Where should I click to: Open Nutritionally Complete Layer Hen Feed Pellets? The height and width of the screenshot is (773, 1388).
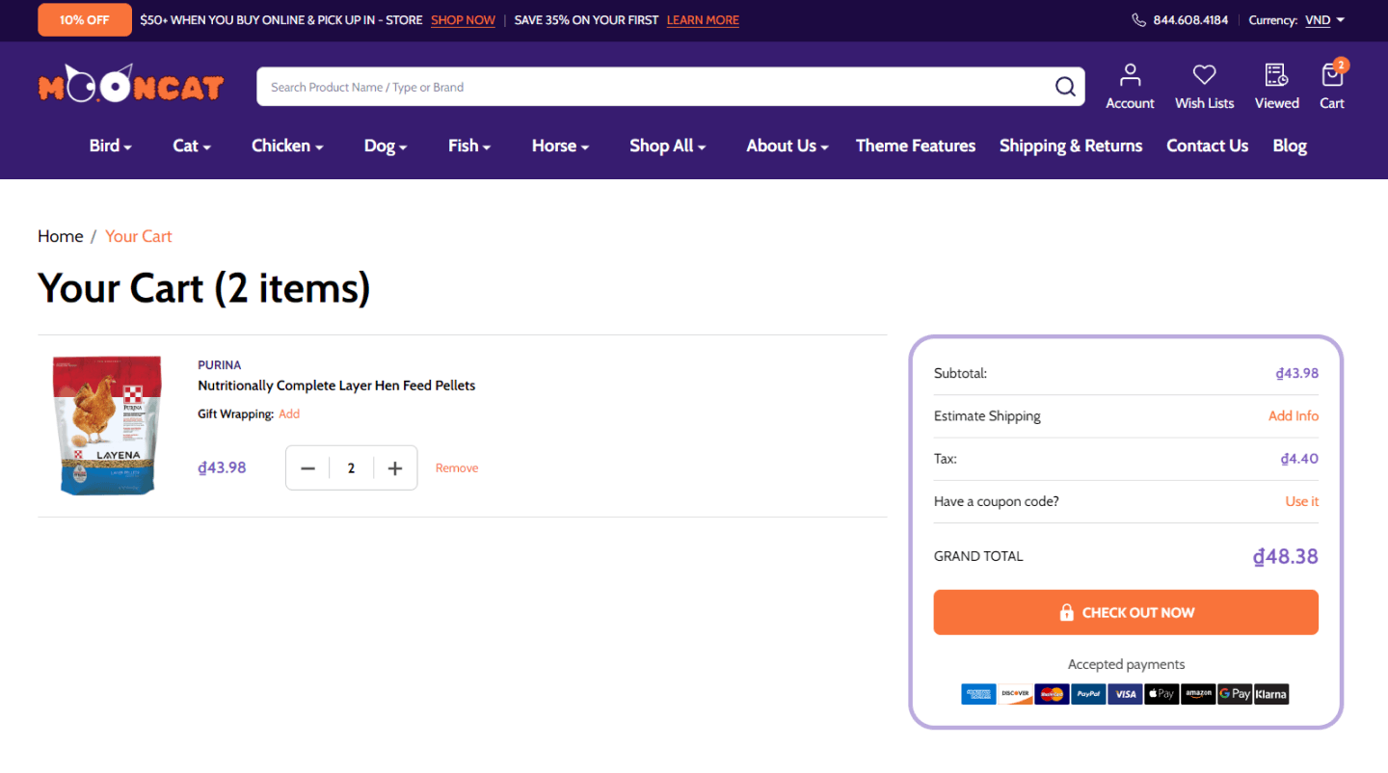tap(336, 386)
